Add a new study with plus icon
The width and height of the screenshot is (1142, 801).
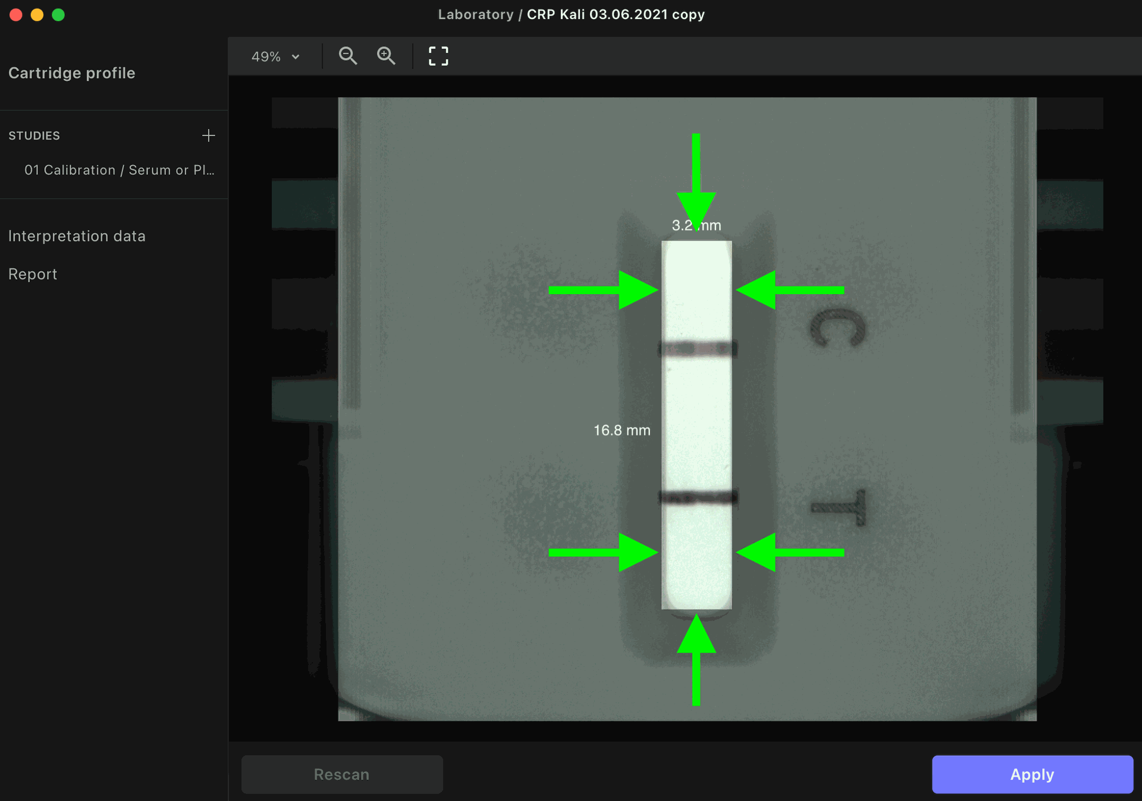208,135
